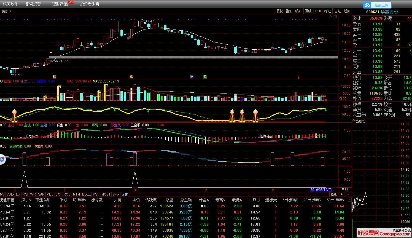Select the VOL-TDX indicator tab
Image resolution: width=412 pixels, height=238 pixels.
tap(14, 194)
